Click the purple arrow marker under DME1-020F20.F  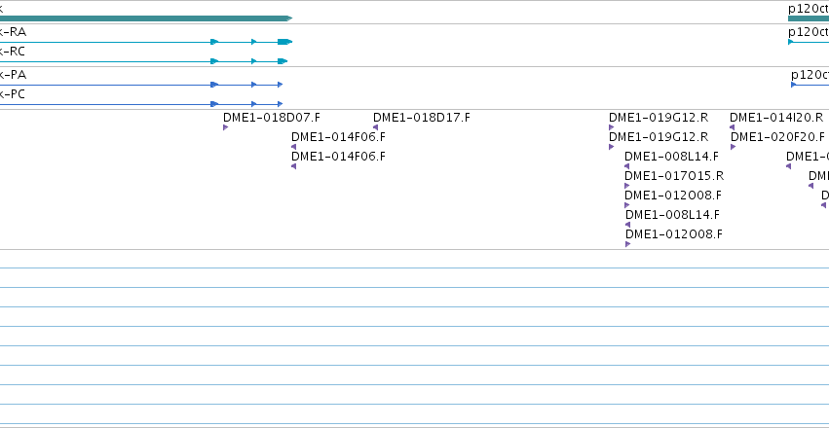click(733, 147)
